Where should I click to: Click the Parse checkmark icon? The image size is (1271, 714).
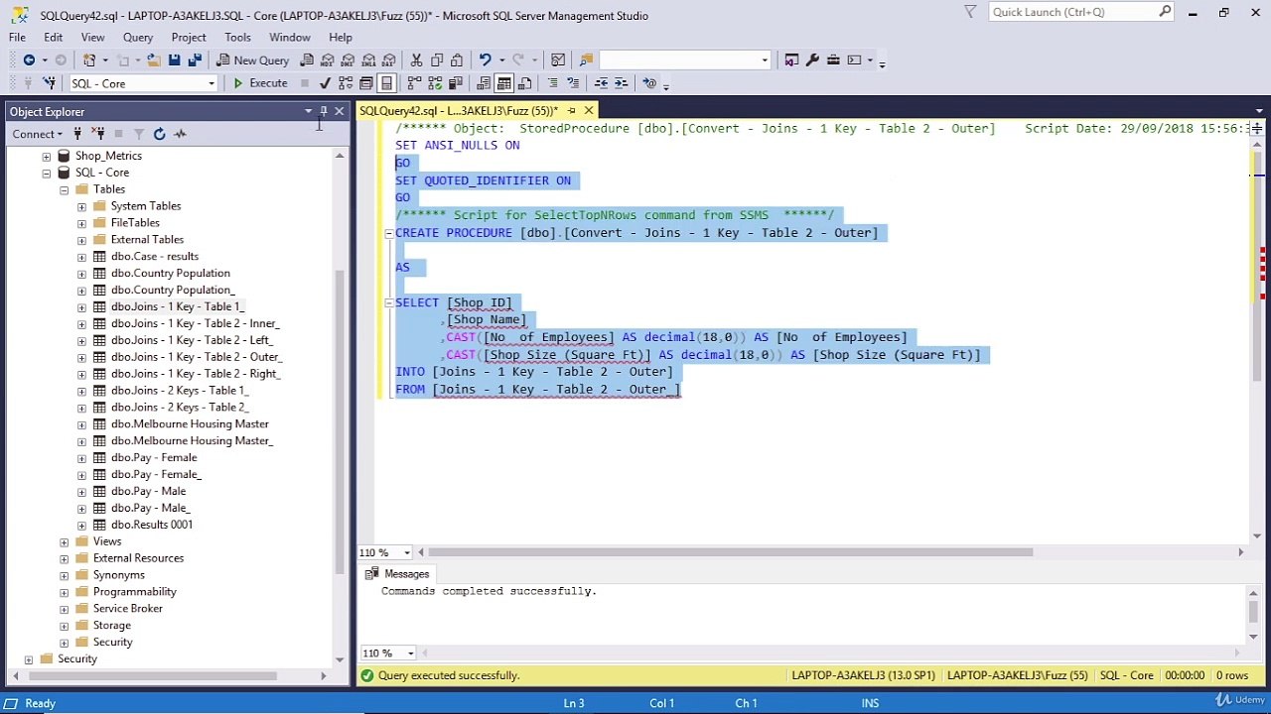click(x=325, y=83)
